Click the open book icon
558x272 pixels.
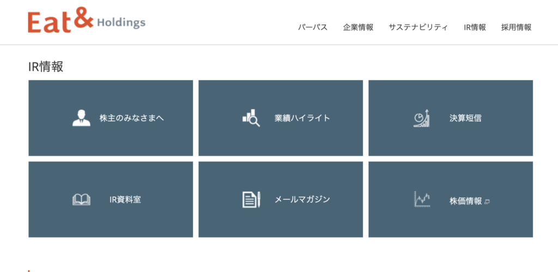[x=81, y=200]
